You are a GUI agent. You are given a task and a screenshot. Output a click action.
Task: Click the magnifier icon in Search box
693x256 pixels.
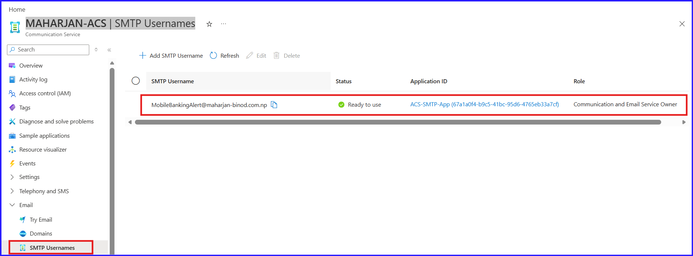coord(12,50)
